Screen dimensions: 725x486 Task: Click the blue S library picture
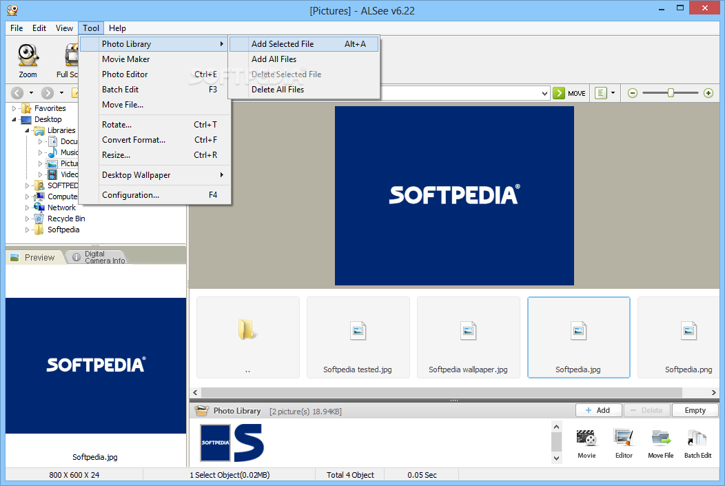(249, 443)
